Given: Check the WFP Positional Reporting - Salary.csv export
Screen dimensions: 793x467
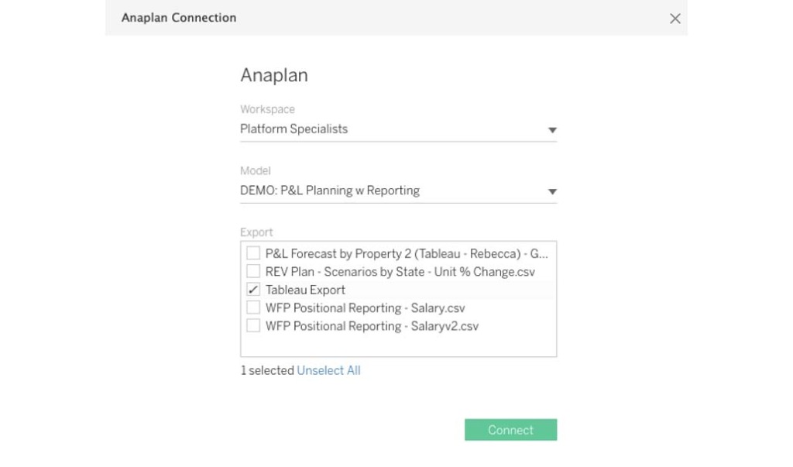Looking at the screenshot, I should [x=253, y=307].
